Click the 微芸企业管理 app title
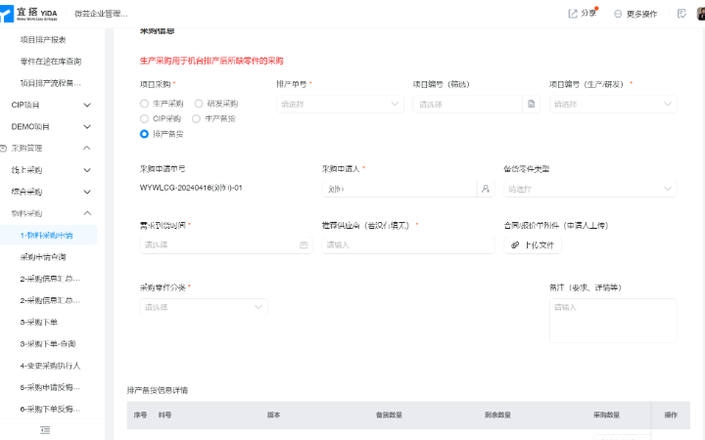The image size is (705, 440). click(x=101, y=14)
